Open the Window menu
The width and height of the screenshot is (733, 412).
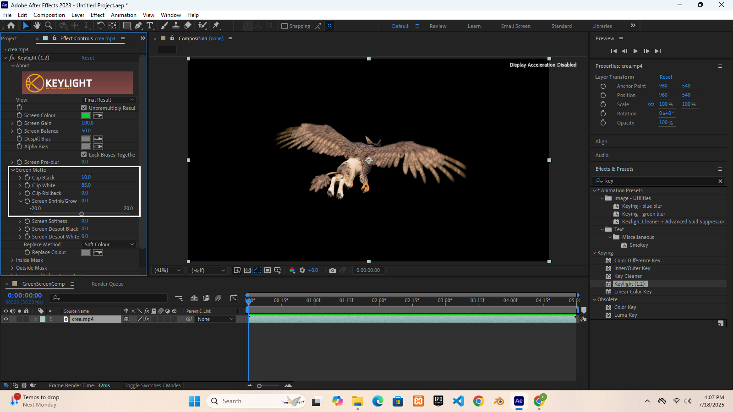click(x=170, y=15)
